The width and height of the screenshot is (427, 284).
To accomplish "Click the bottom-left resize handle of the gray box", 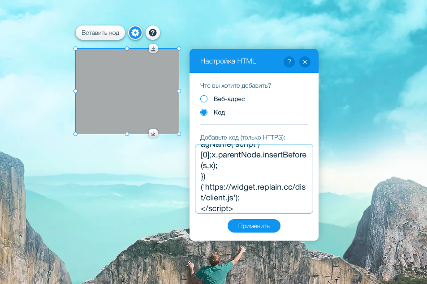I will click(x=76, y=134).
